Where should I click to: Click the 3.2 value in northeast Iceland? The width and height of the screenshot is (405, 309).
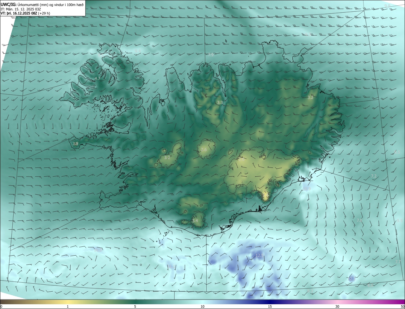(x=310, y=98)
